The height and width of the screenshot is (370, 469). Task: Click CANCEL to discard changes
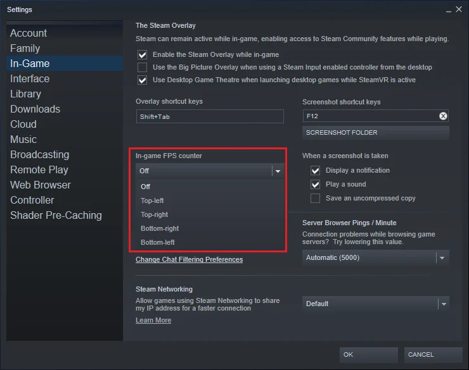433,354
